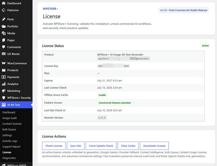Click the Flatsome diamond icon
Image resolution: width=217 pixels, height=166 pixels.
[4, 10]
